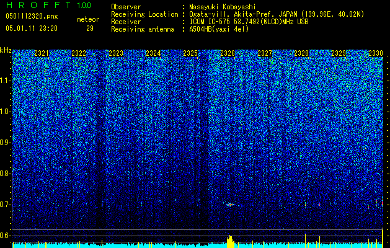Click the 2321 time marker
This screenshot has width=390, height=248.
click(x=42, y=53)
